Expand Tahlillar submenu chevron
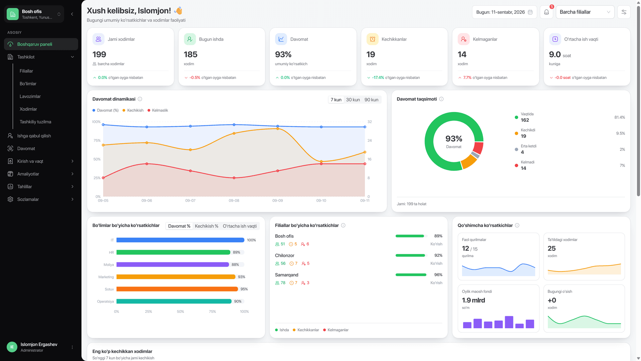641x361 pixels. [x=72, y=187]
